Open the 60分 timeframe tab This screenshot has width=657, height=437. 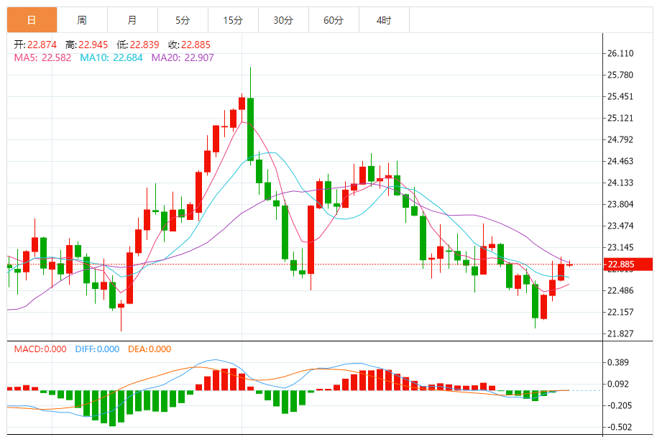[x=334, y=19]
